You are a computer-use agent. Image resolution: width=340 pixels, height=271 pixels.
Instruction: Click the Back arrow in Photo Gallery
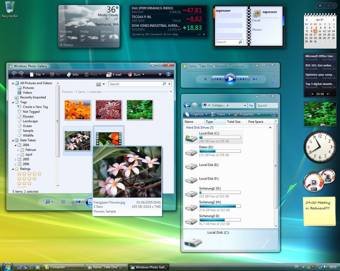point(14,74)
